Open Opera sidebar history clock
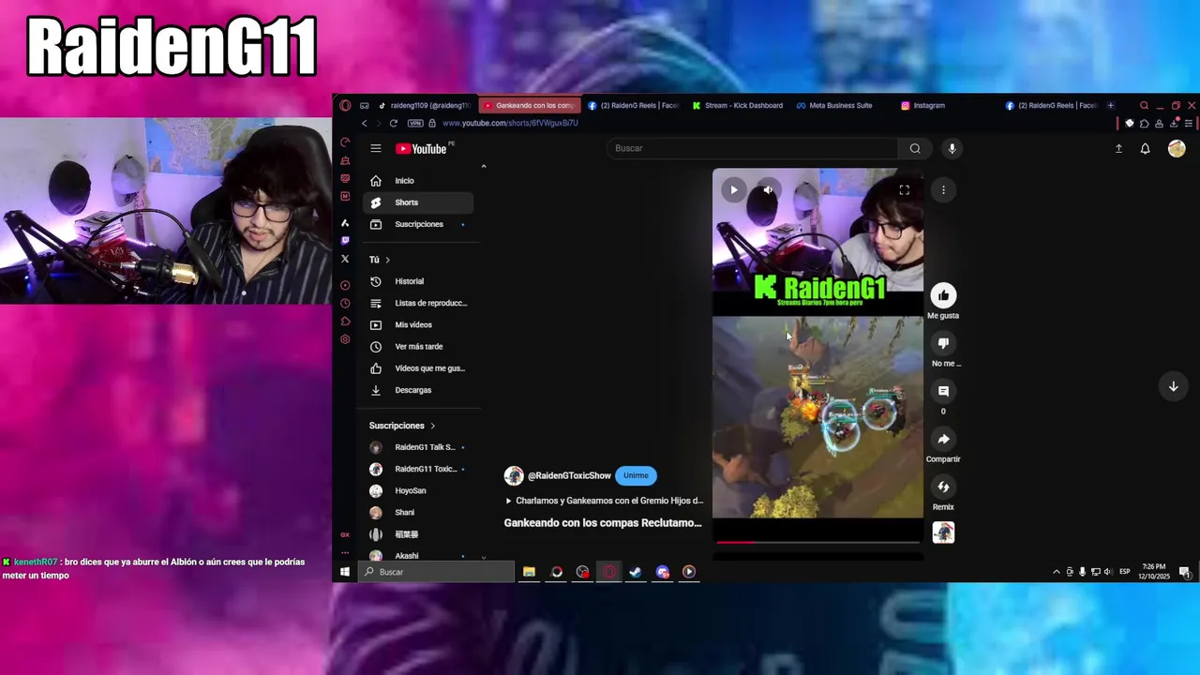 (x=345, y=303)
